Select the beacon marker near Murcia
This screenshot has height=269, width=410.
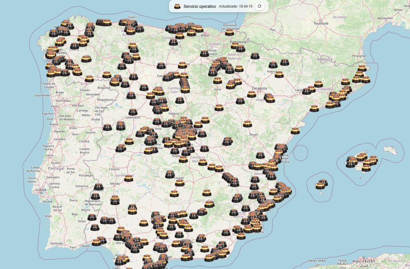234,212
